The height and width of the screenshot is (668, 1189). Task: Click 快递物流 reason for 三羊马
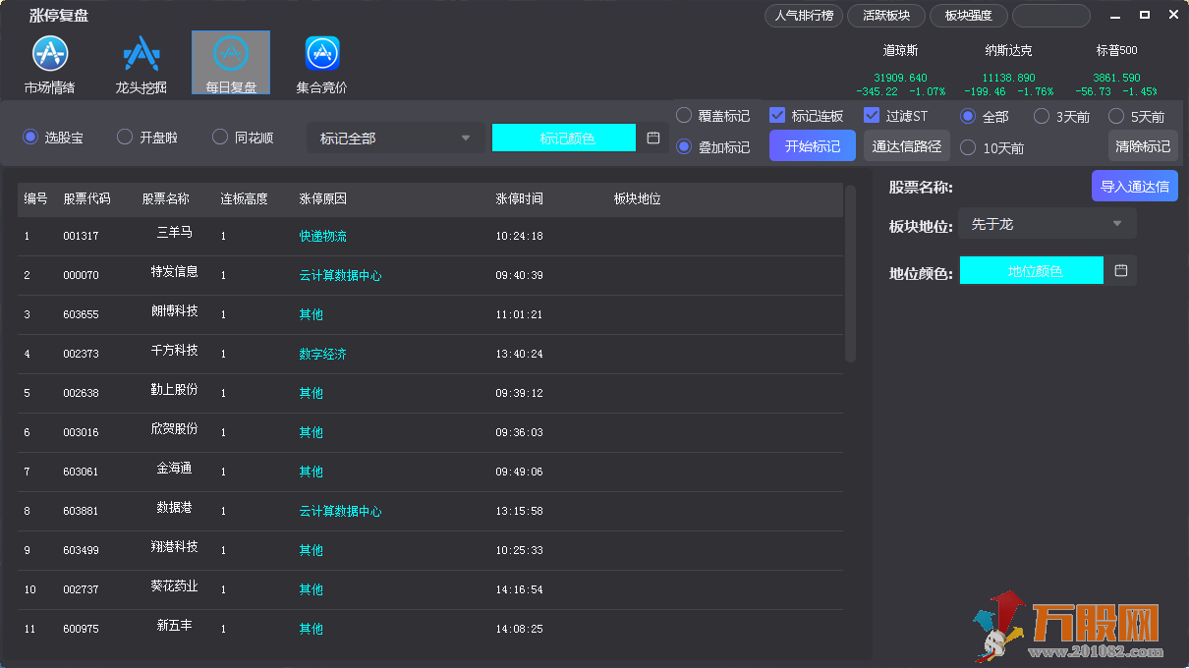point(323,236)
